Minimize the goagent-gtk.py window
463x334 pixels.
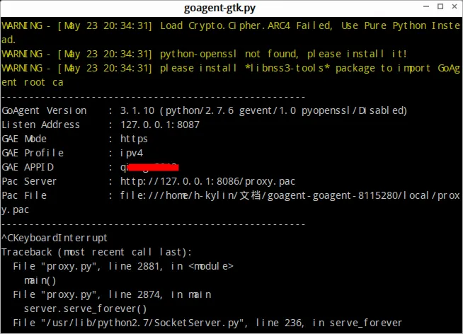tap(425, 6)
